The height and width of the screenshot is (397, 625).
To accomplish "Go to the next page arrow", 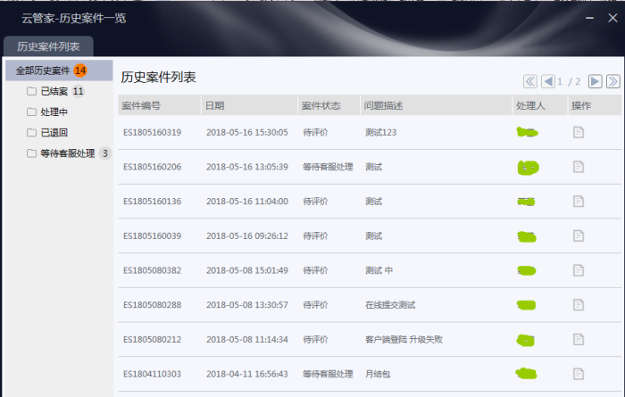I will pyautogui.click(x=595, y=81).
